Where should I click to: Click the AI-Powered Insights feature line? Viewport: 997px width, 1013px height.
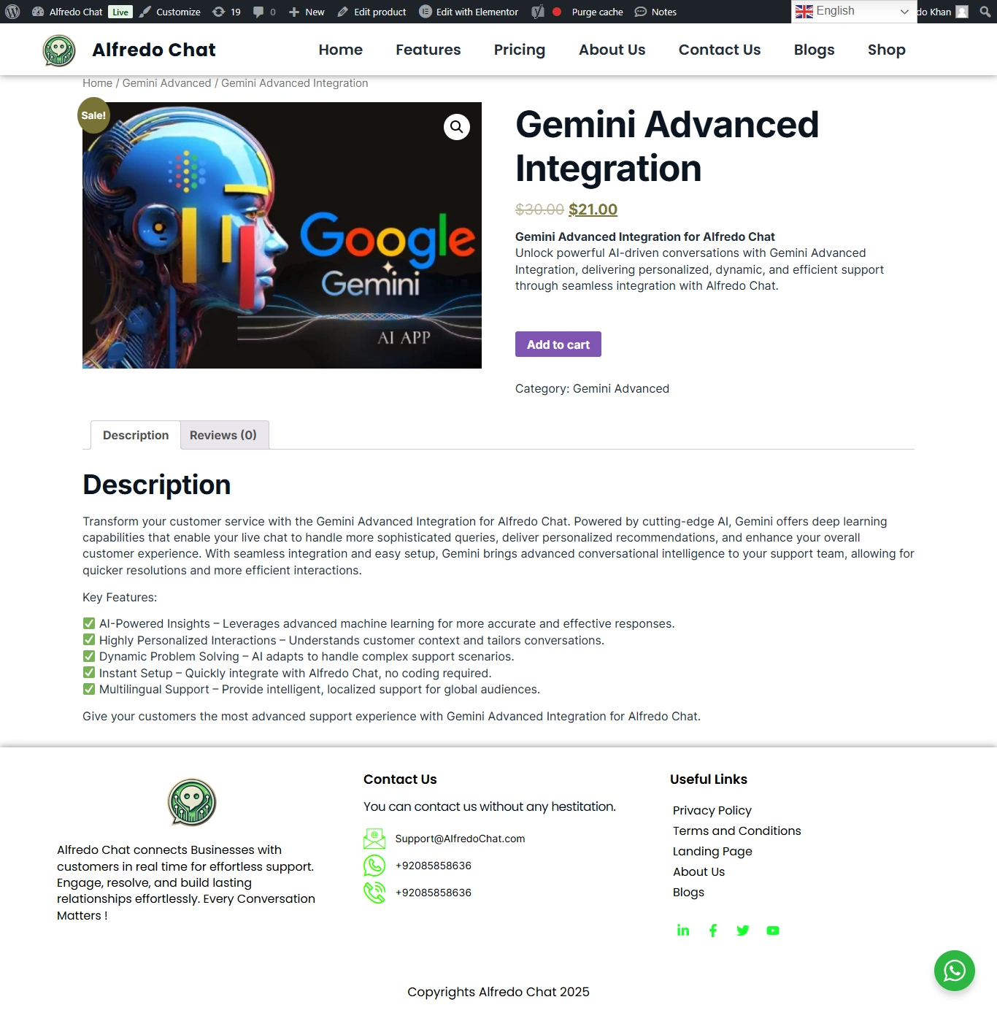click(x=379, y=624)
